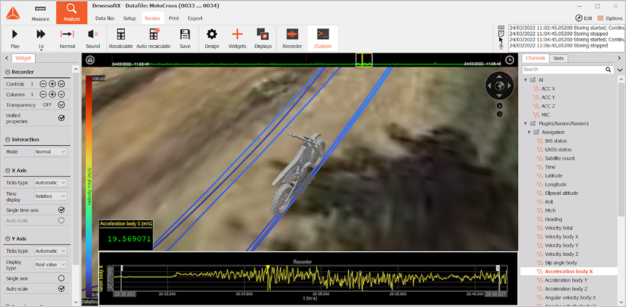
Task: Increase the Columns count
Action: pyautogui.click(x=52, y=94)
